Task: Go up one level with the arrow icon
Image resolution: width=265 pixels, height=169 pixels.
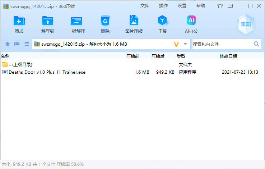Action: [8, 44]
